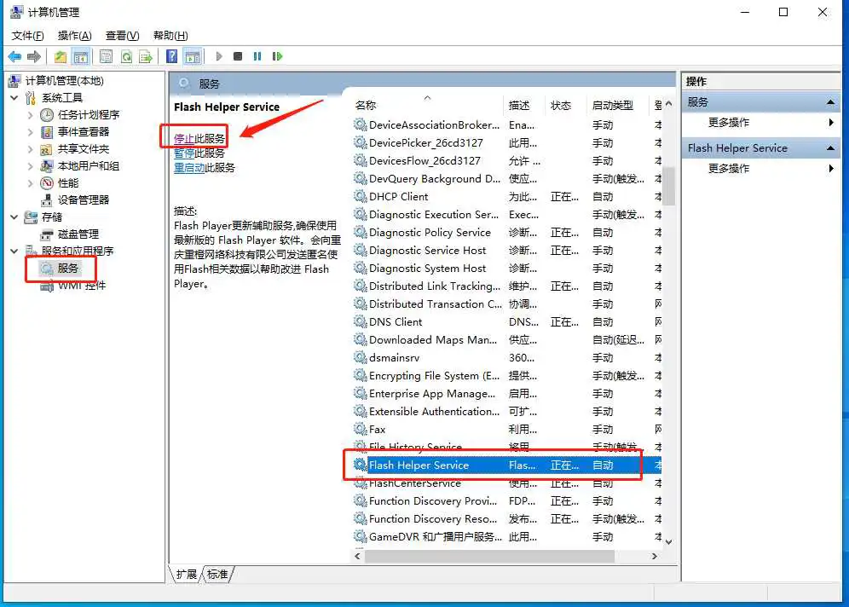The width and height of the screenshot is (849, 607).
Task: Open 设备管理器 in the tree
Action: [84, 199]
